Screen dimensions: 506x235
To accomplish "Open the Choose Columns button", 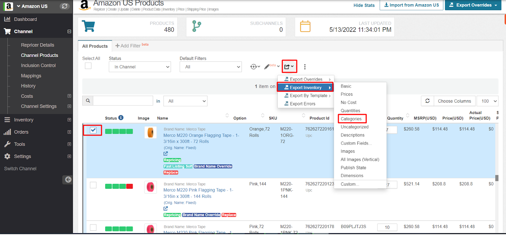I will pos(454,101).
